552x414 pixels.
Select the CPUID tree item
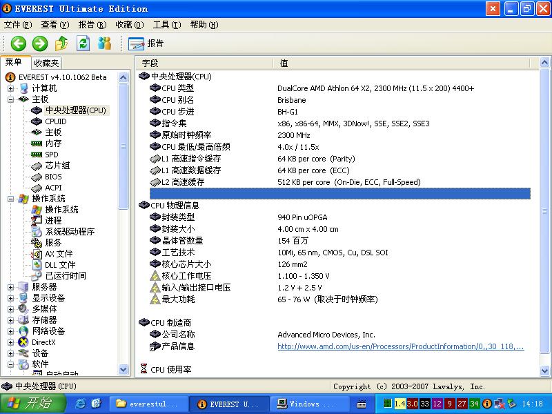(55, 121)
